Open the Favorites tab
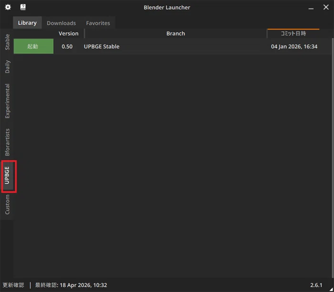The width and height of the screenshot is (334, 292). pyautogui.click(x=98, y=23)
